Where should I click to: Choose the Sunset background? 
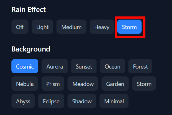(x=84, y=66)
